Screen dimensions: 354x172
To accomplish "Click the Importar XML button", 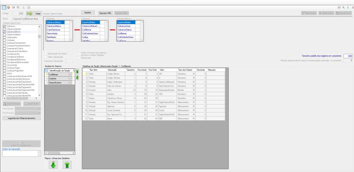I will pos(122,13).
